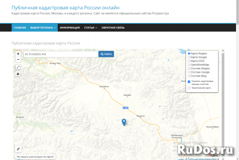Select Спутник Яндекс satellite layer
Screen dimensions: 239x160
click(189, 68)
